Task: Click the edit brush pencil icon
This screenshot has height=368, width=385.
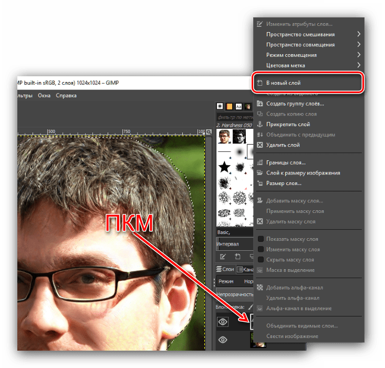Action: [x=223, y=257]
